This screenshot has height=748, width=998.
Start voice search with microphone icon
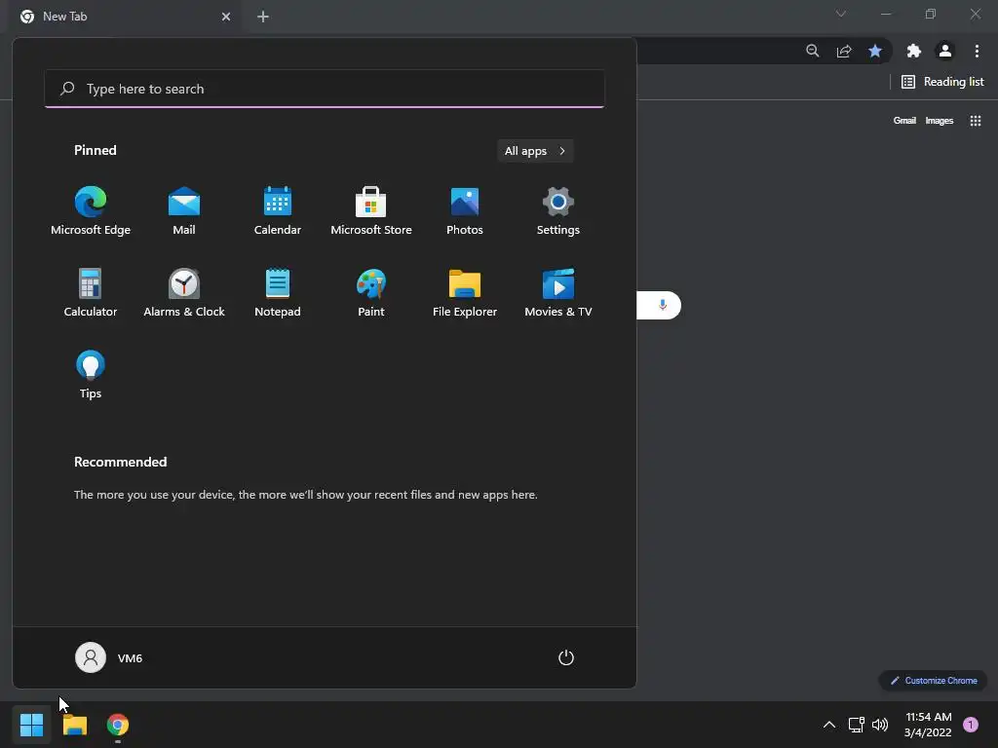click(x=663, y=305)
